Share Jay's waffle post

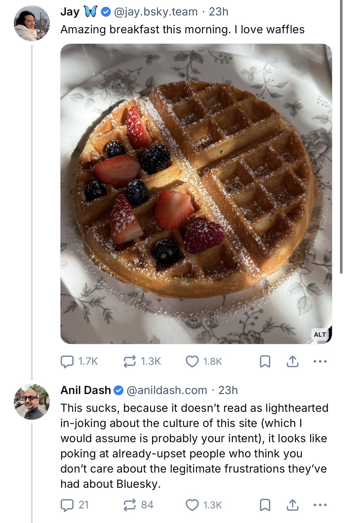[292, 361]
